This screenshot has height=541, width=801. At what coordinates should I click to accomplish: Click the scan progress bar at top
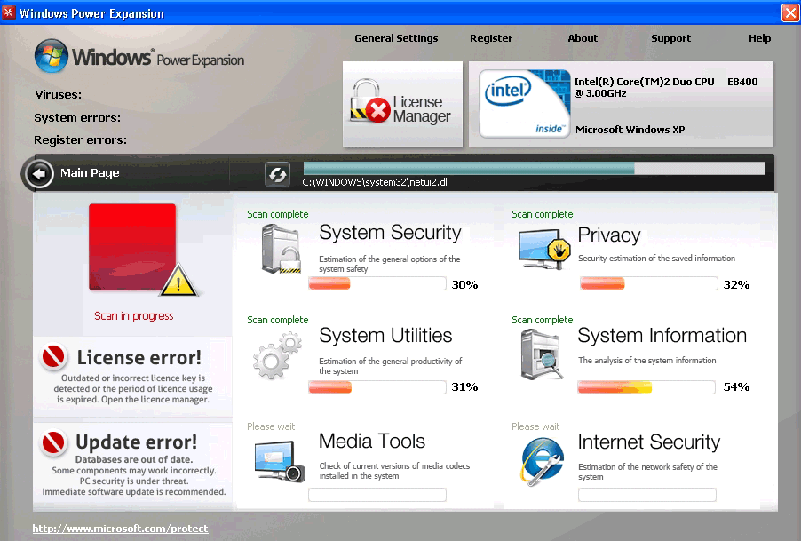(534, 168)
